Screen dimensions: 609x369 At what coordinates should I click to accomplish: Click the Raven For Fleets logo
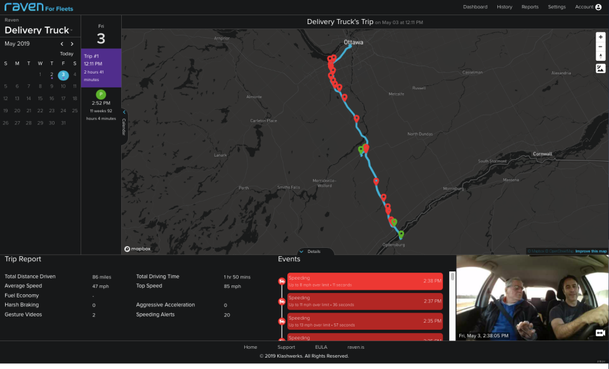(38, 6)
